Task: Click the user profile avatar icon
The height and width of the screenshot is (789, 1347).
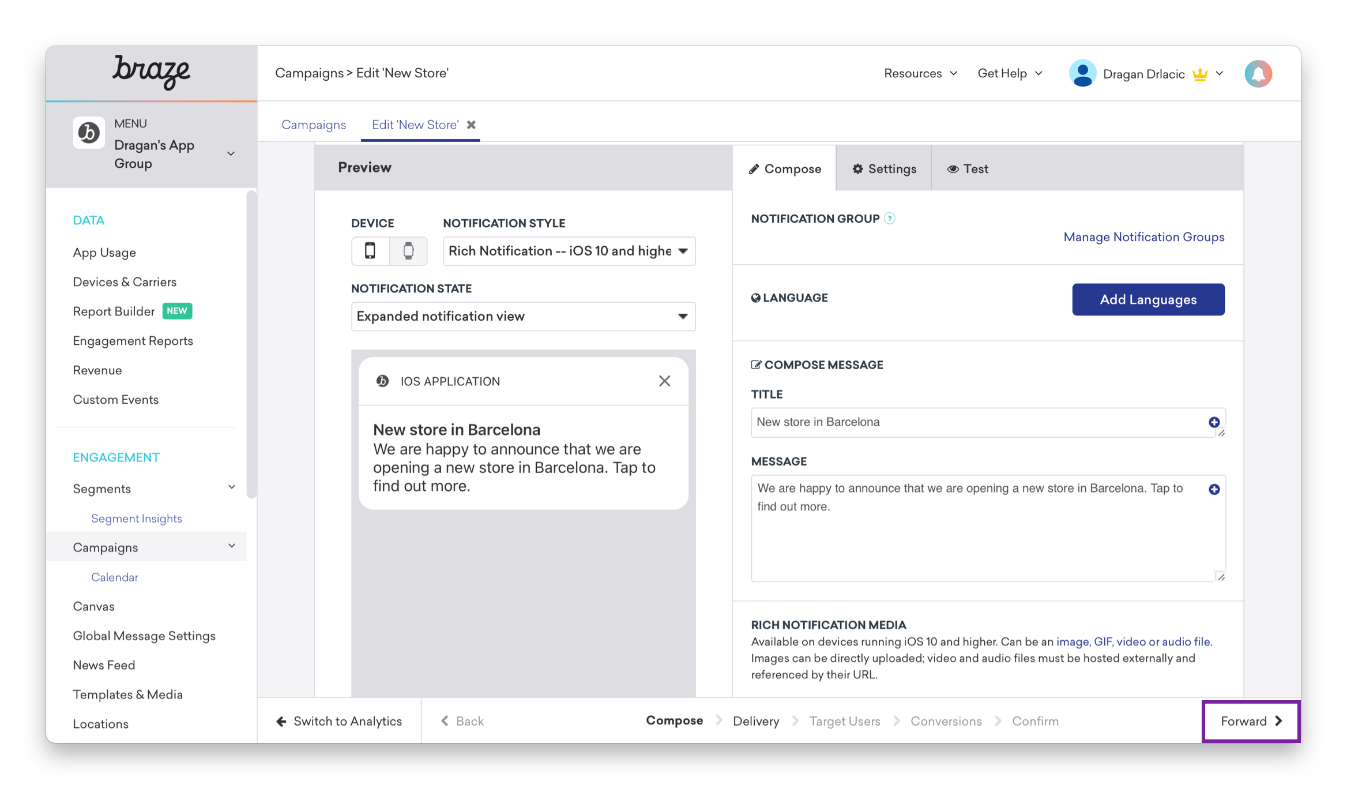Action: [1082, 74]
